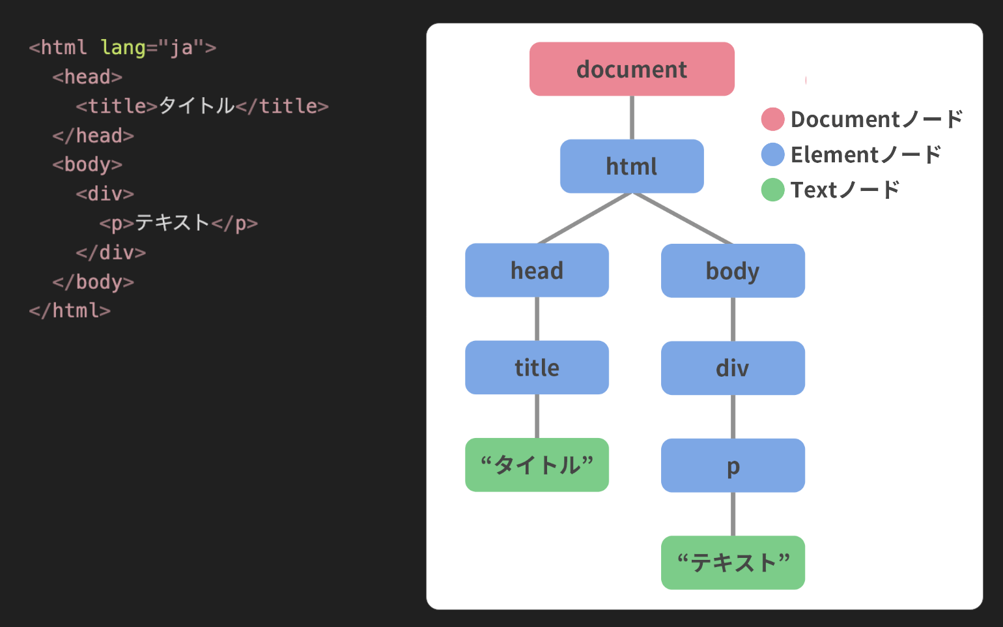Click the <p>テキスト</p> code line

tap(178, 223)
